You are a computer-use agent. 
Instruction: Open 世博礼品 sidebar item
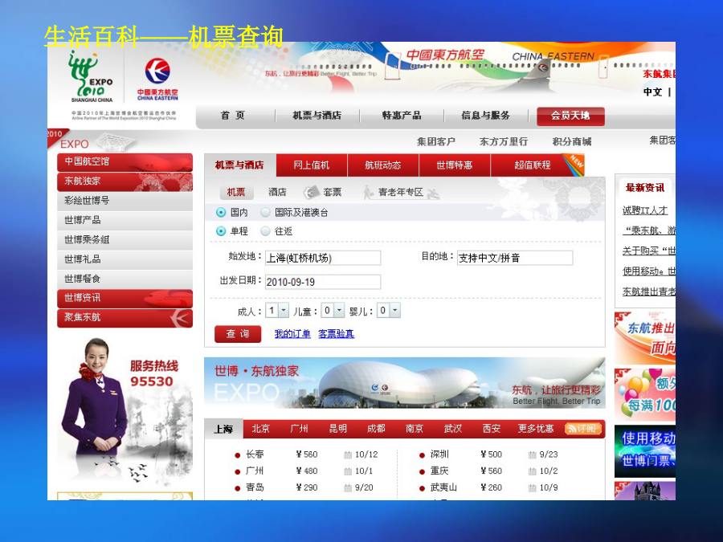[x=125, y=260]
